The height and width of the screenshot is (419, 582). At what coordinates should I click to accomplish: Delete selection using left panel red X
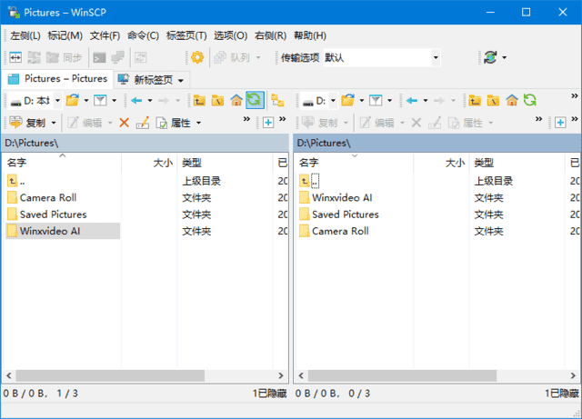coord(124,123)
